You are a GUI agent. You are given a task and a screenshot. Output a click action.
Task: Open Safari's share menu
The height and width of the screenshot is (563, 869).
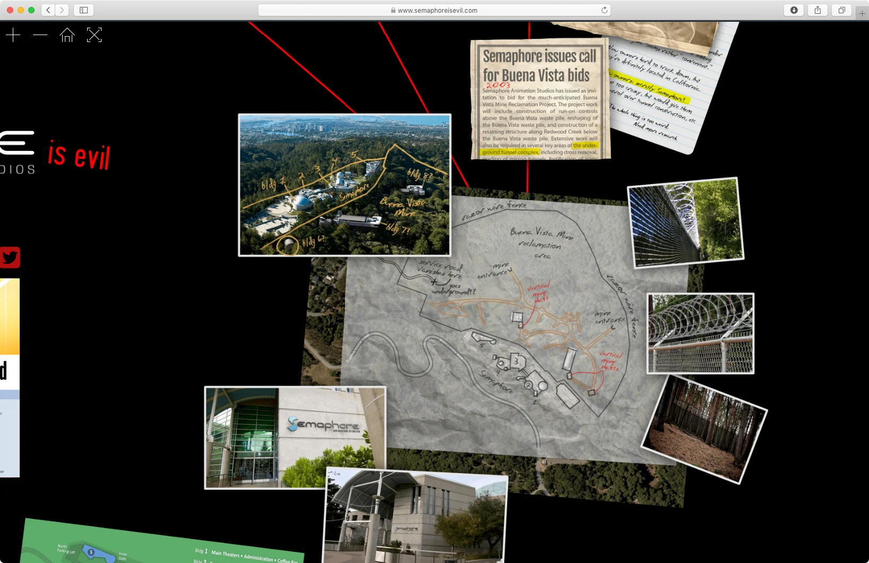pyautogui.click(x=817, y=10)
